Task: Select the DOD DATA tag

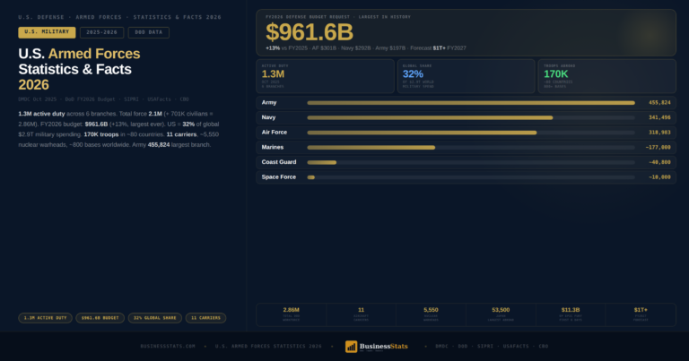Action: pyautogui.click(x=149, y=32)
